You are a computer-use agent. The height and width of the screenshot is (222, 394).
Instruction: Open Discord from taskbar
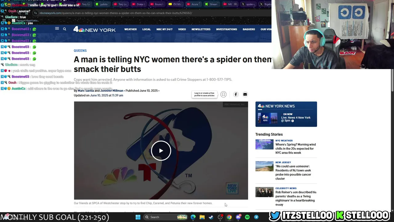(238, 217)
